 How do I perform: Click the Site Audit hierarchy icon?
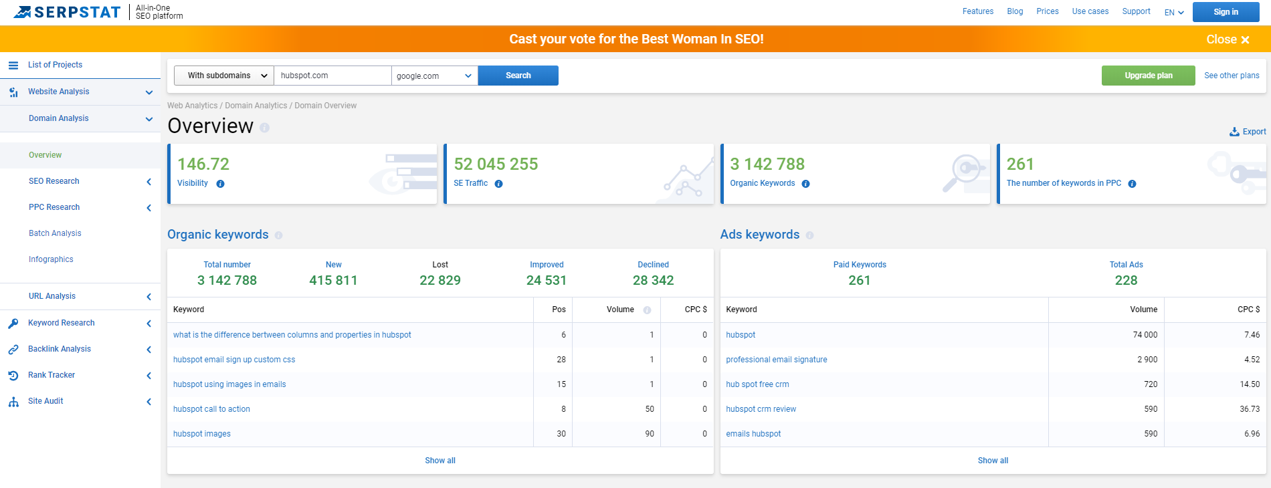click(13, 402)
